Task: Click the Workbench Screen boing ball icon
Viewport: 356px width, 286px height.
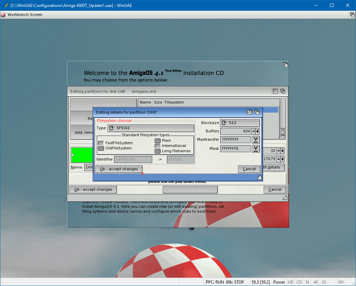Action: tap(3, 15)
